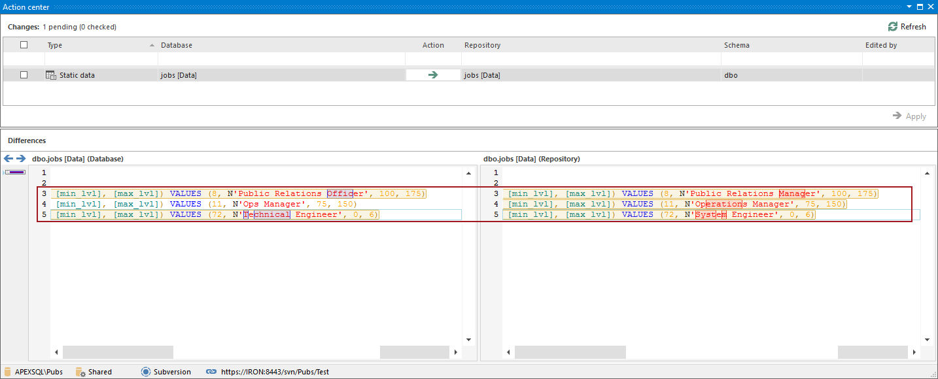Tick the checkbox for jobs [Data] row

tap(24, 75)
